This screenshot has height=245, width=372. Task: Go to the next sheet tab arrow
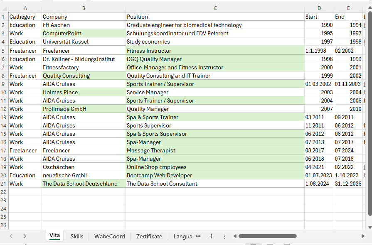tap(25, 236)
